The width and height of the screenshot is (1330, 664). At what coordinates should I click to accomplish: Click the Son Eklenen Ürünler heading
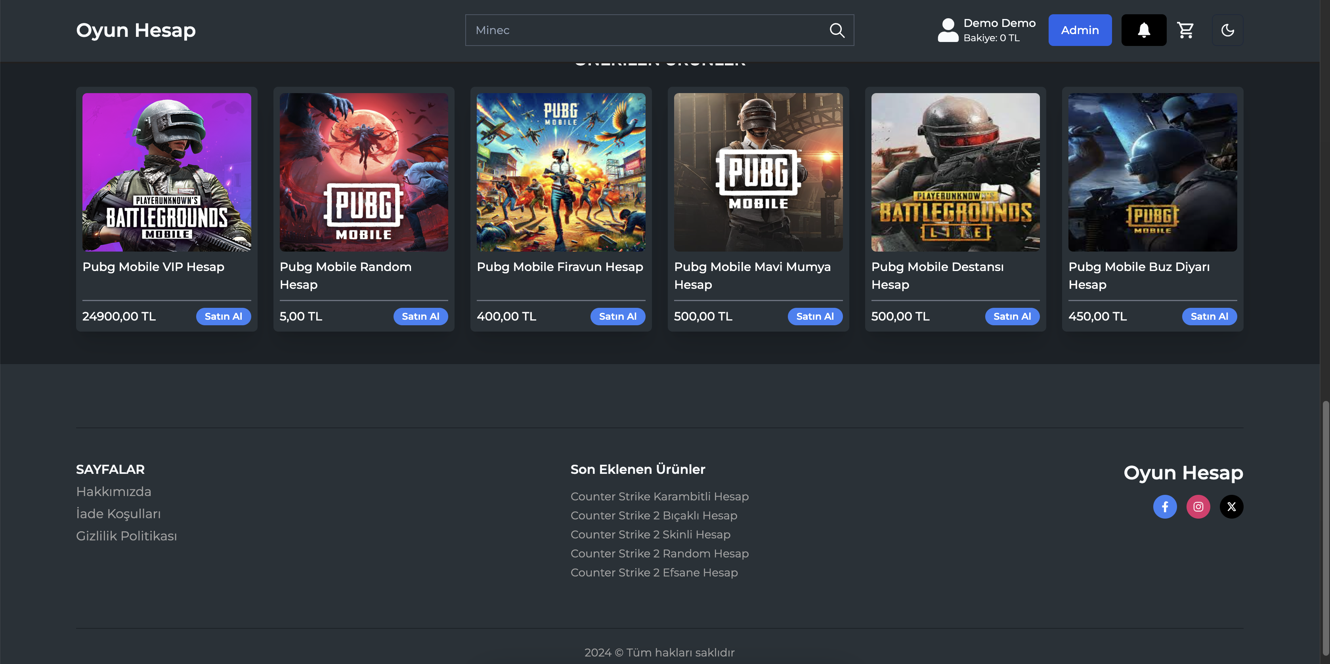point(638,469)
